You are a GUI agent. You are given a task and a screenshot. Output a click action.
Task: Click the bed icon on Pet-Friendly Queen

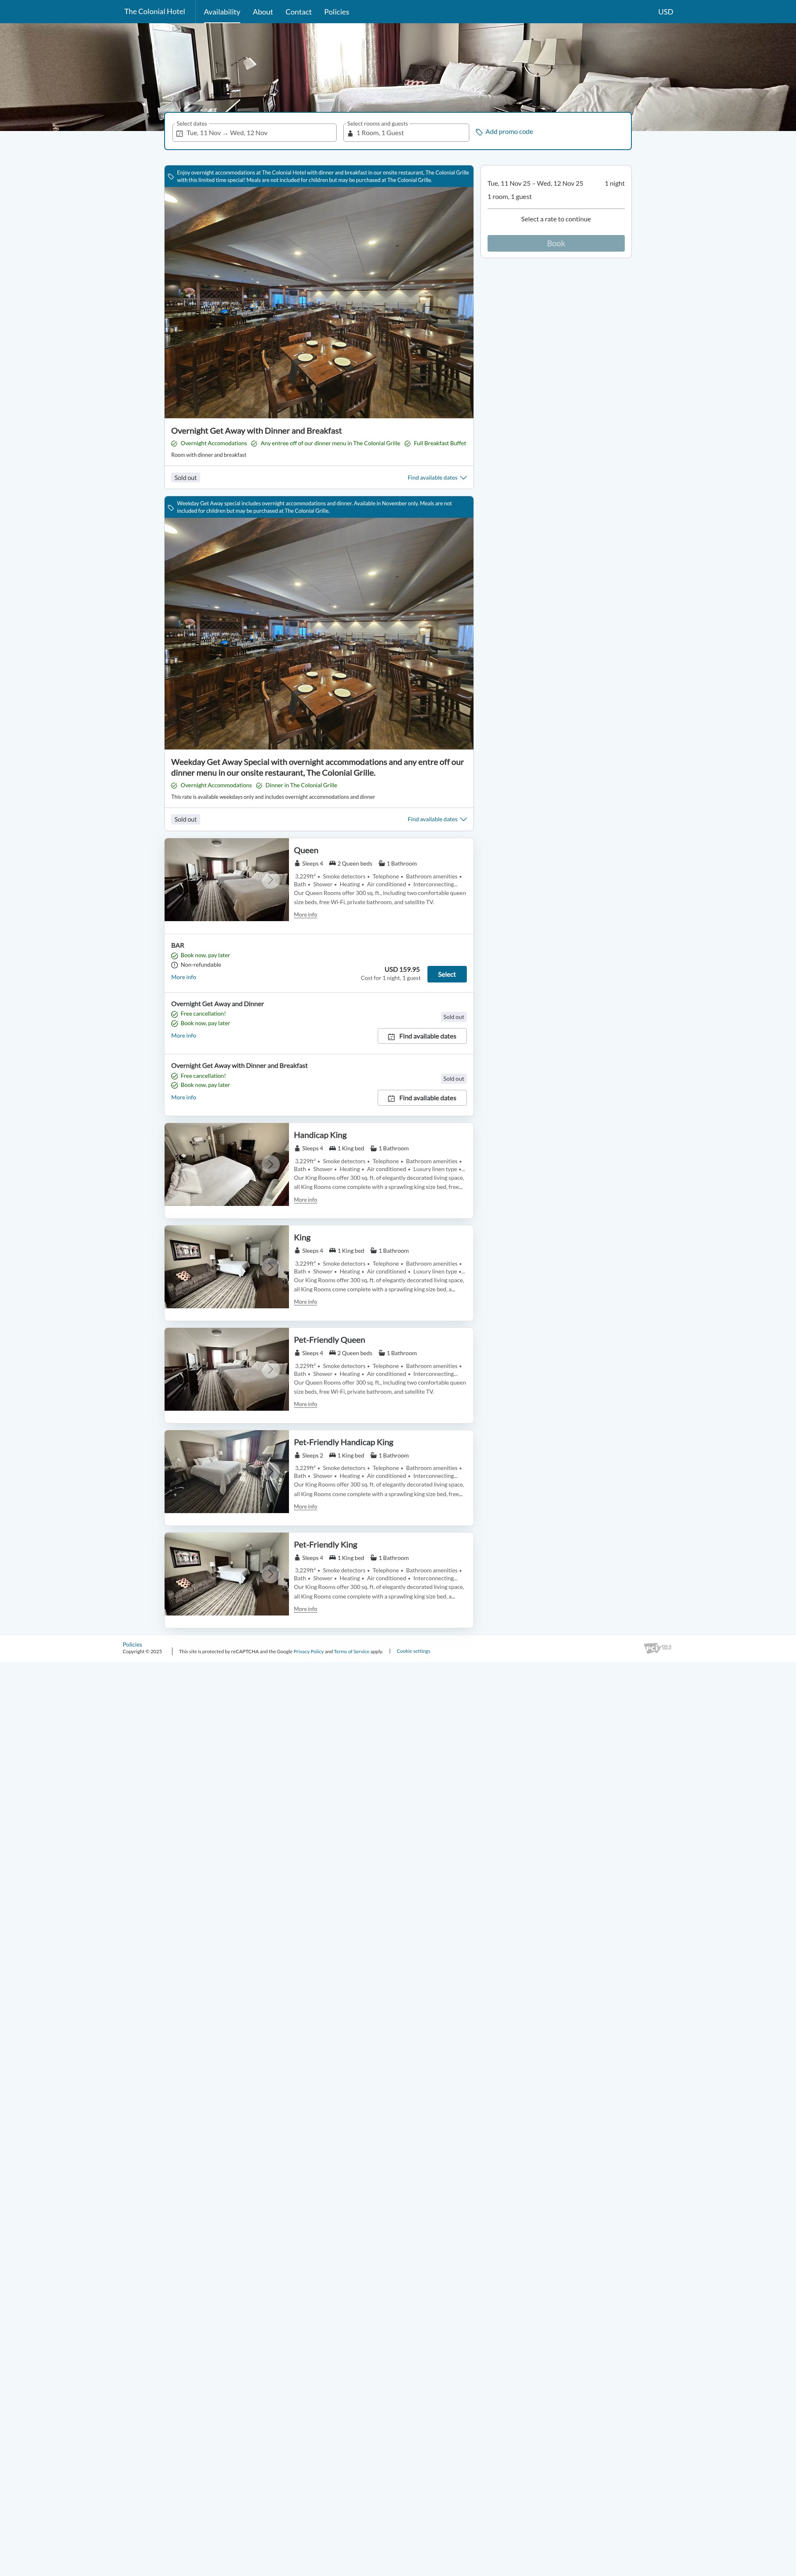pos(332,1353)
